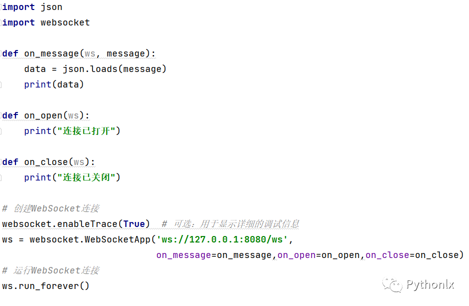
Task: Click fold end marker beside print("连接已关闭")
Action: pos(1,177)
